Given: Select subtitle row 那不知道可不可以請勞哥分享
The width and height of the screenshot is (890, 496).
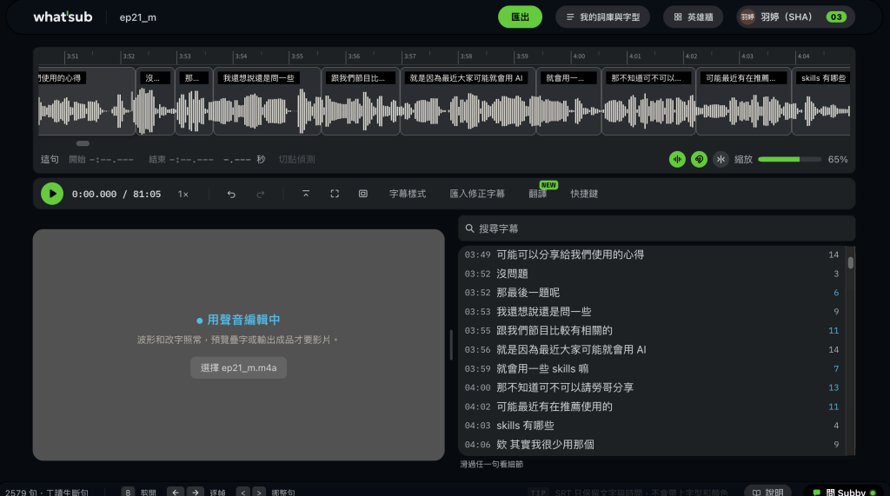Looking at the screenshot, I should click(652, 387).
